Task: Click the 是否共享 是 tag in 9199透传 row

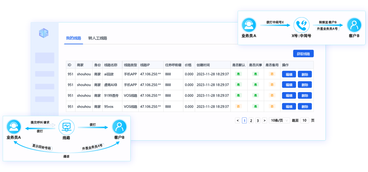Action: coord(255,96)
